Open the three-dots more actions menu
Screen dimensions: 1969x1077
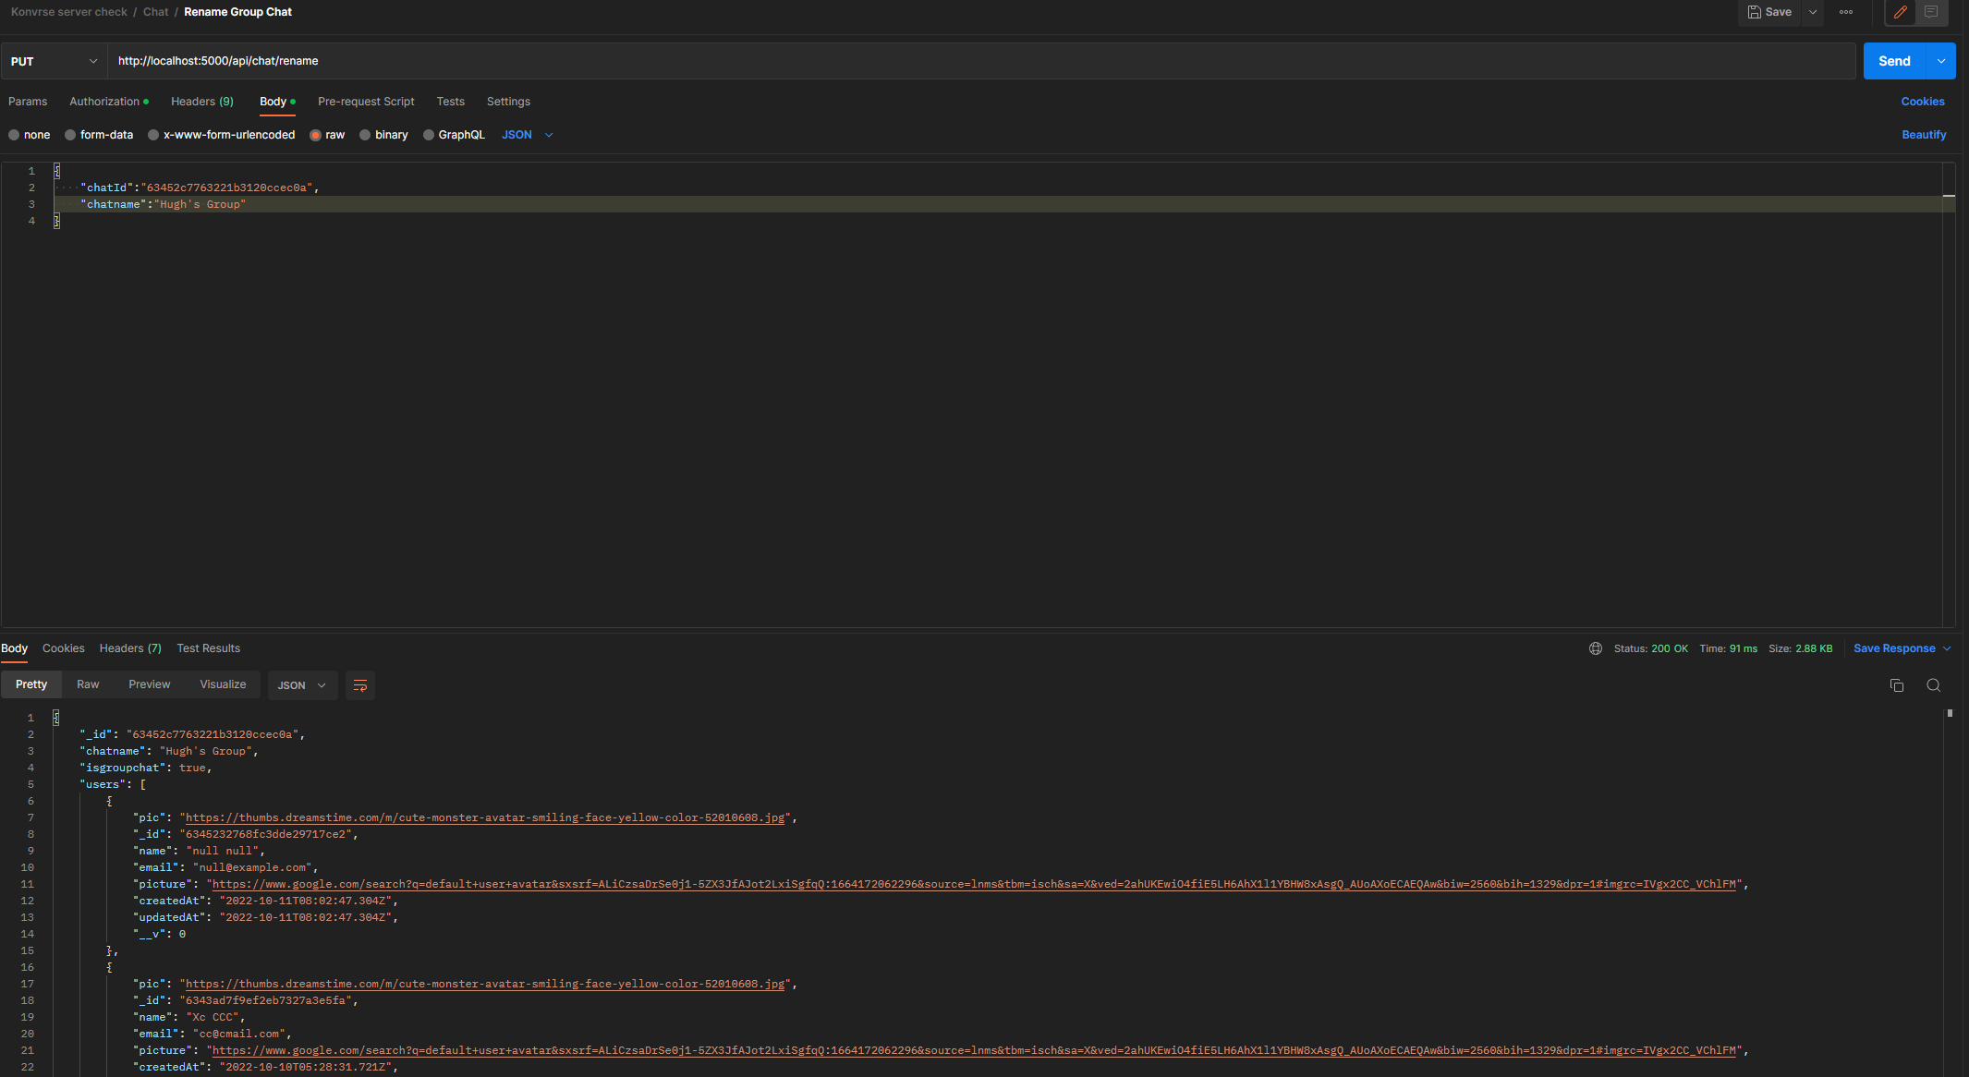pyautogui.click(x=1845, y=12)
